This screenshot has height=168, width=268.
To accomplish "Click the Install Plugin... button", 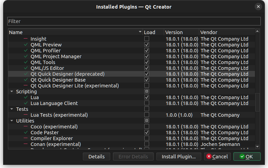I will [x=179, y=157].
